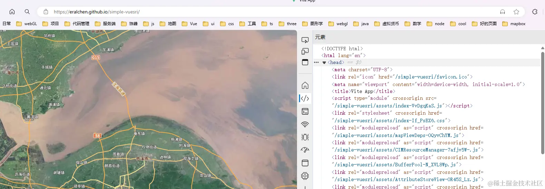Image resolution: width=545 pixels, height=189 pixels.
Task: Open the mapbox bookmark folder
Action: [x=514, y=24]
